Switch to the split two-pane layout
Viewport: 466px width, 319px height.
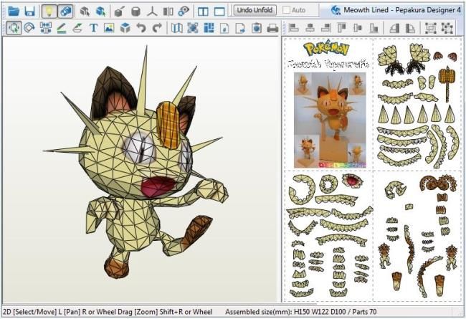(203, 11)
